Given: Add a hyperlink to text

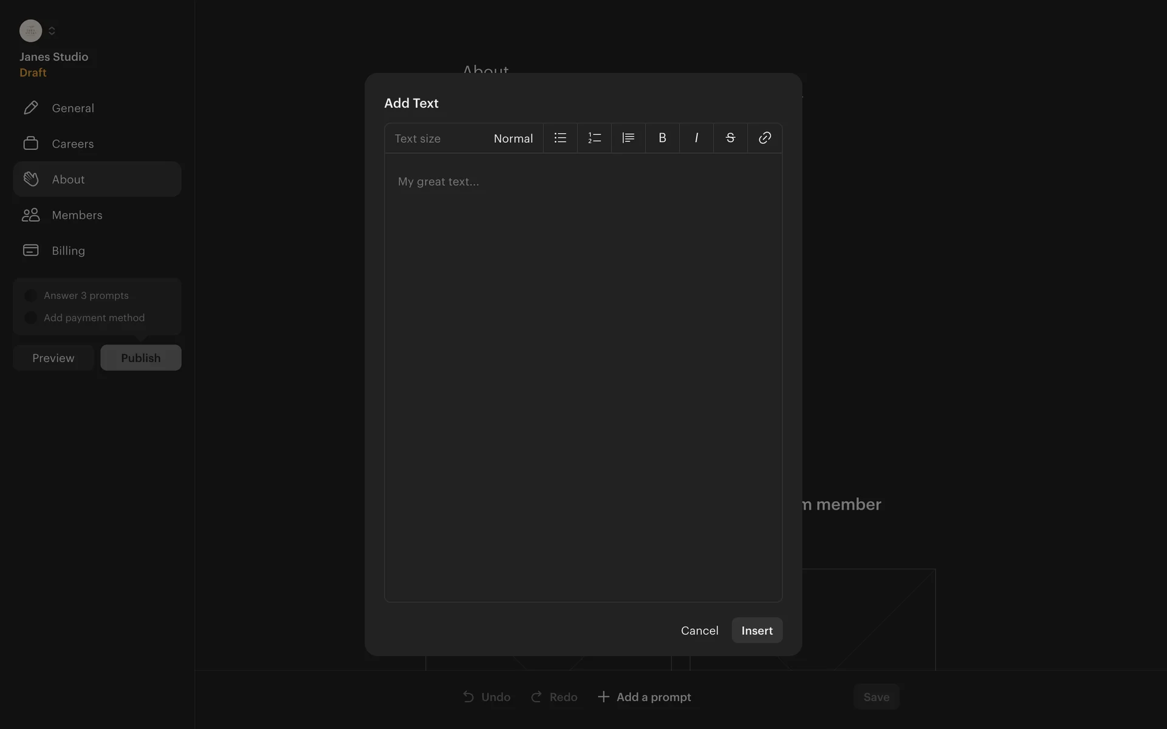Looking at the screenshot, I should pos(764,138).
